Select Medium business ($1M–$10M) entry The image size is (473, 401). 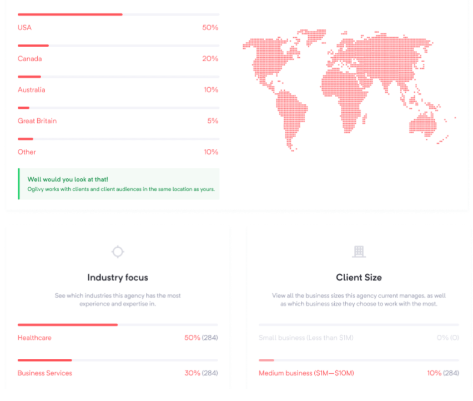tap(306, 373)
